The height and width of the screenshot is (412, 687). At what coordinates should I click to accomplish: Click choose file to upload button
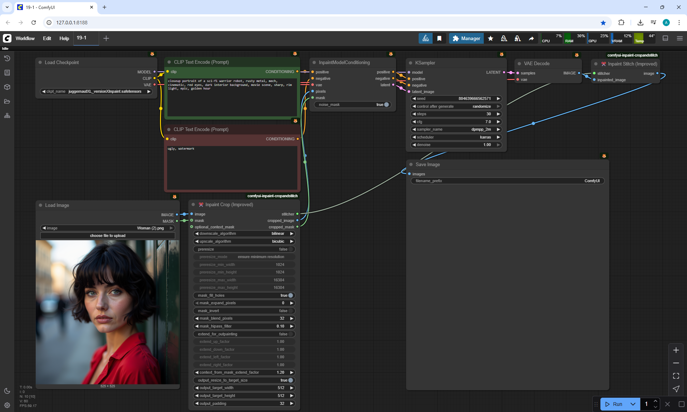(107, 236)
